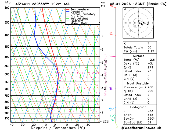Click the Dewpoint / Temperature axis title

[58, 128]
